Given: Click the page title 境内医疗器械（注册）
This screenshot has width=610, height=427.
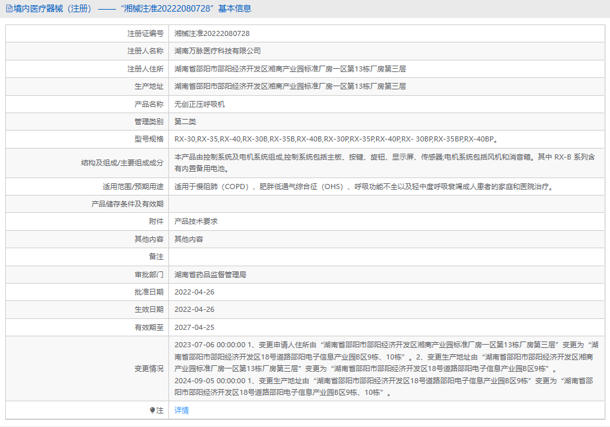Looking at the screenshot, I should click(x=53, y=9).
